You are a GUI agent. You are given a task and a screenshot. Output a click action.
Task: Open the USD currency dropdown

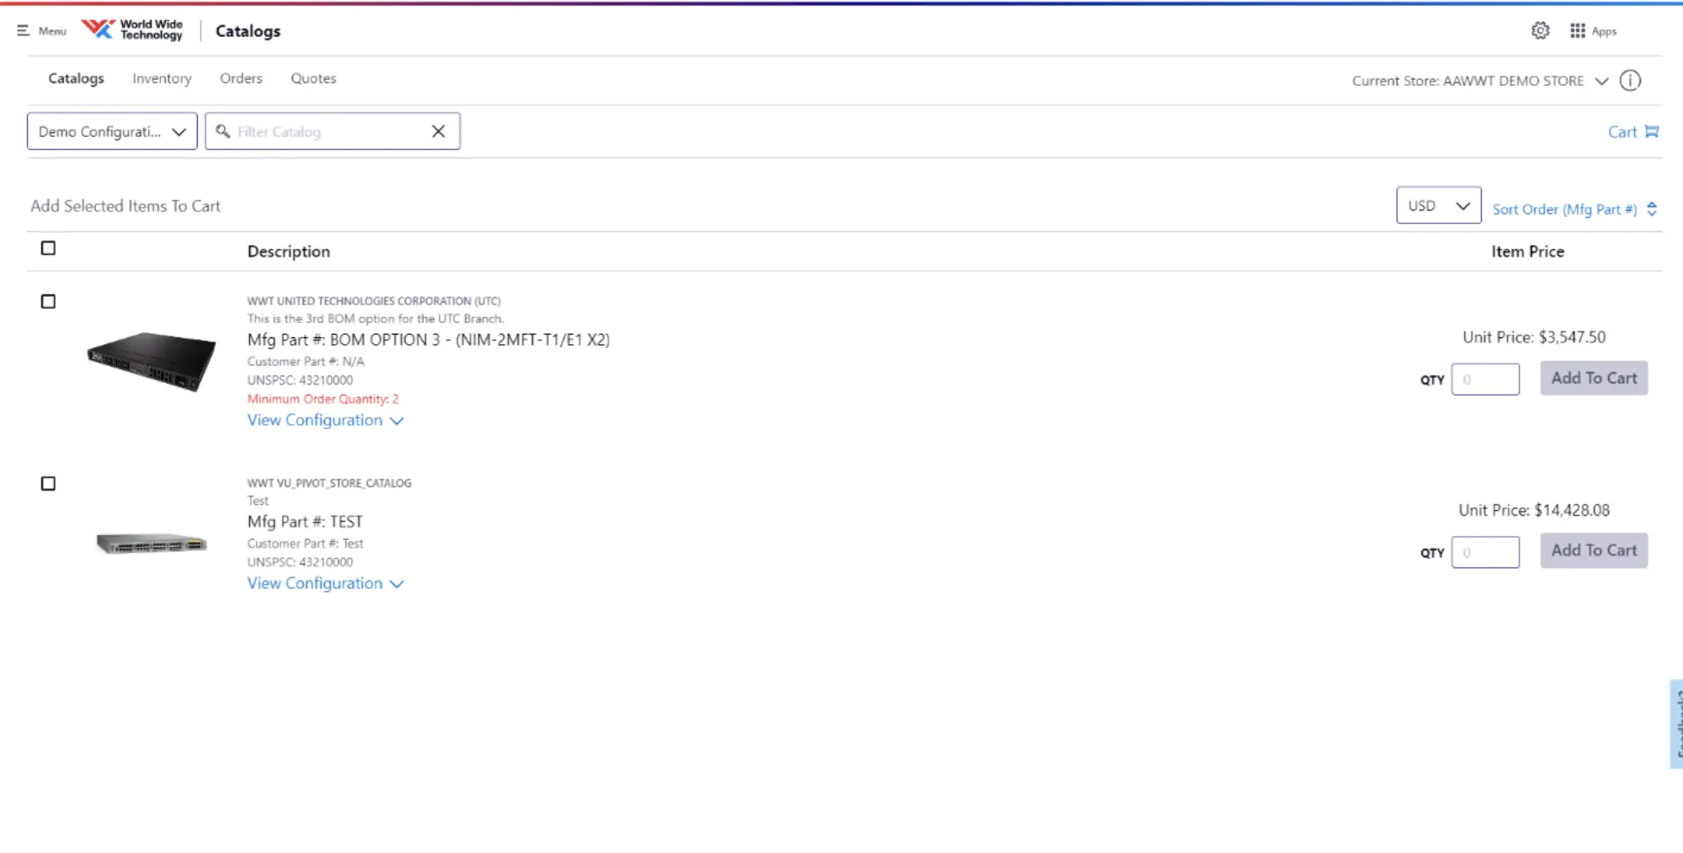coord(1438,205)
